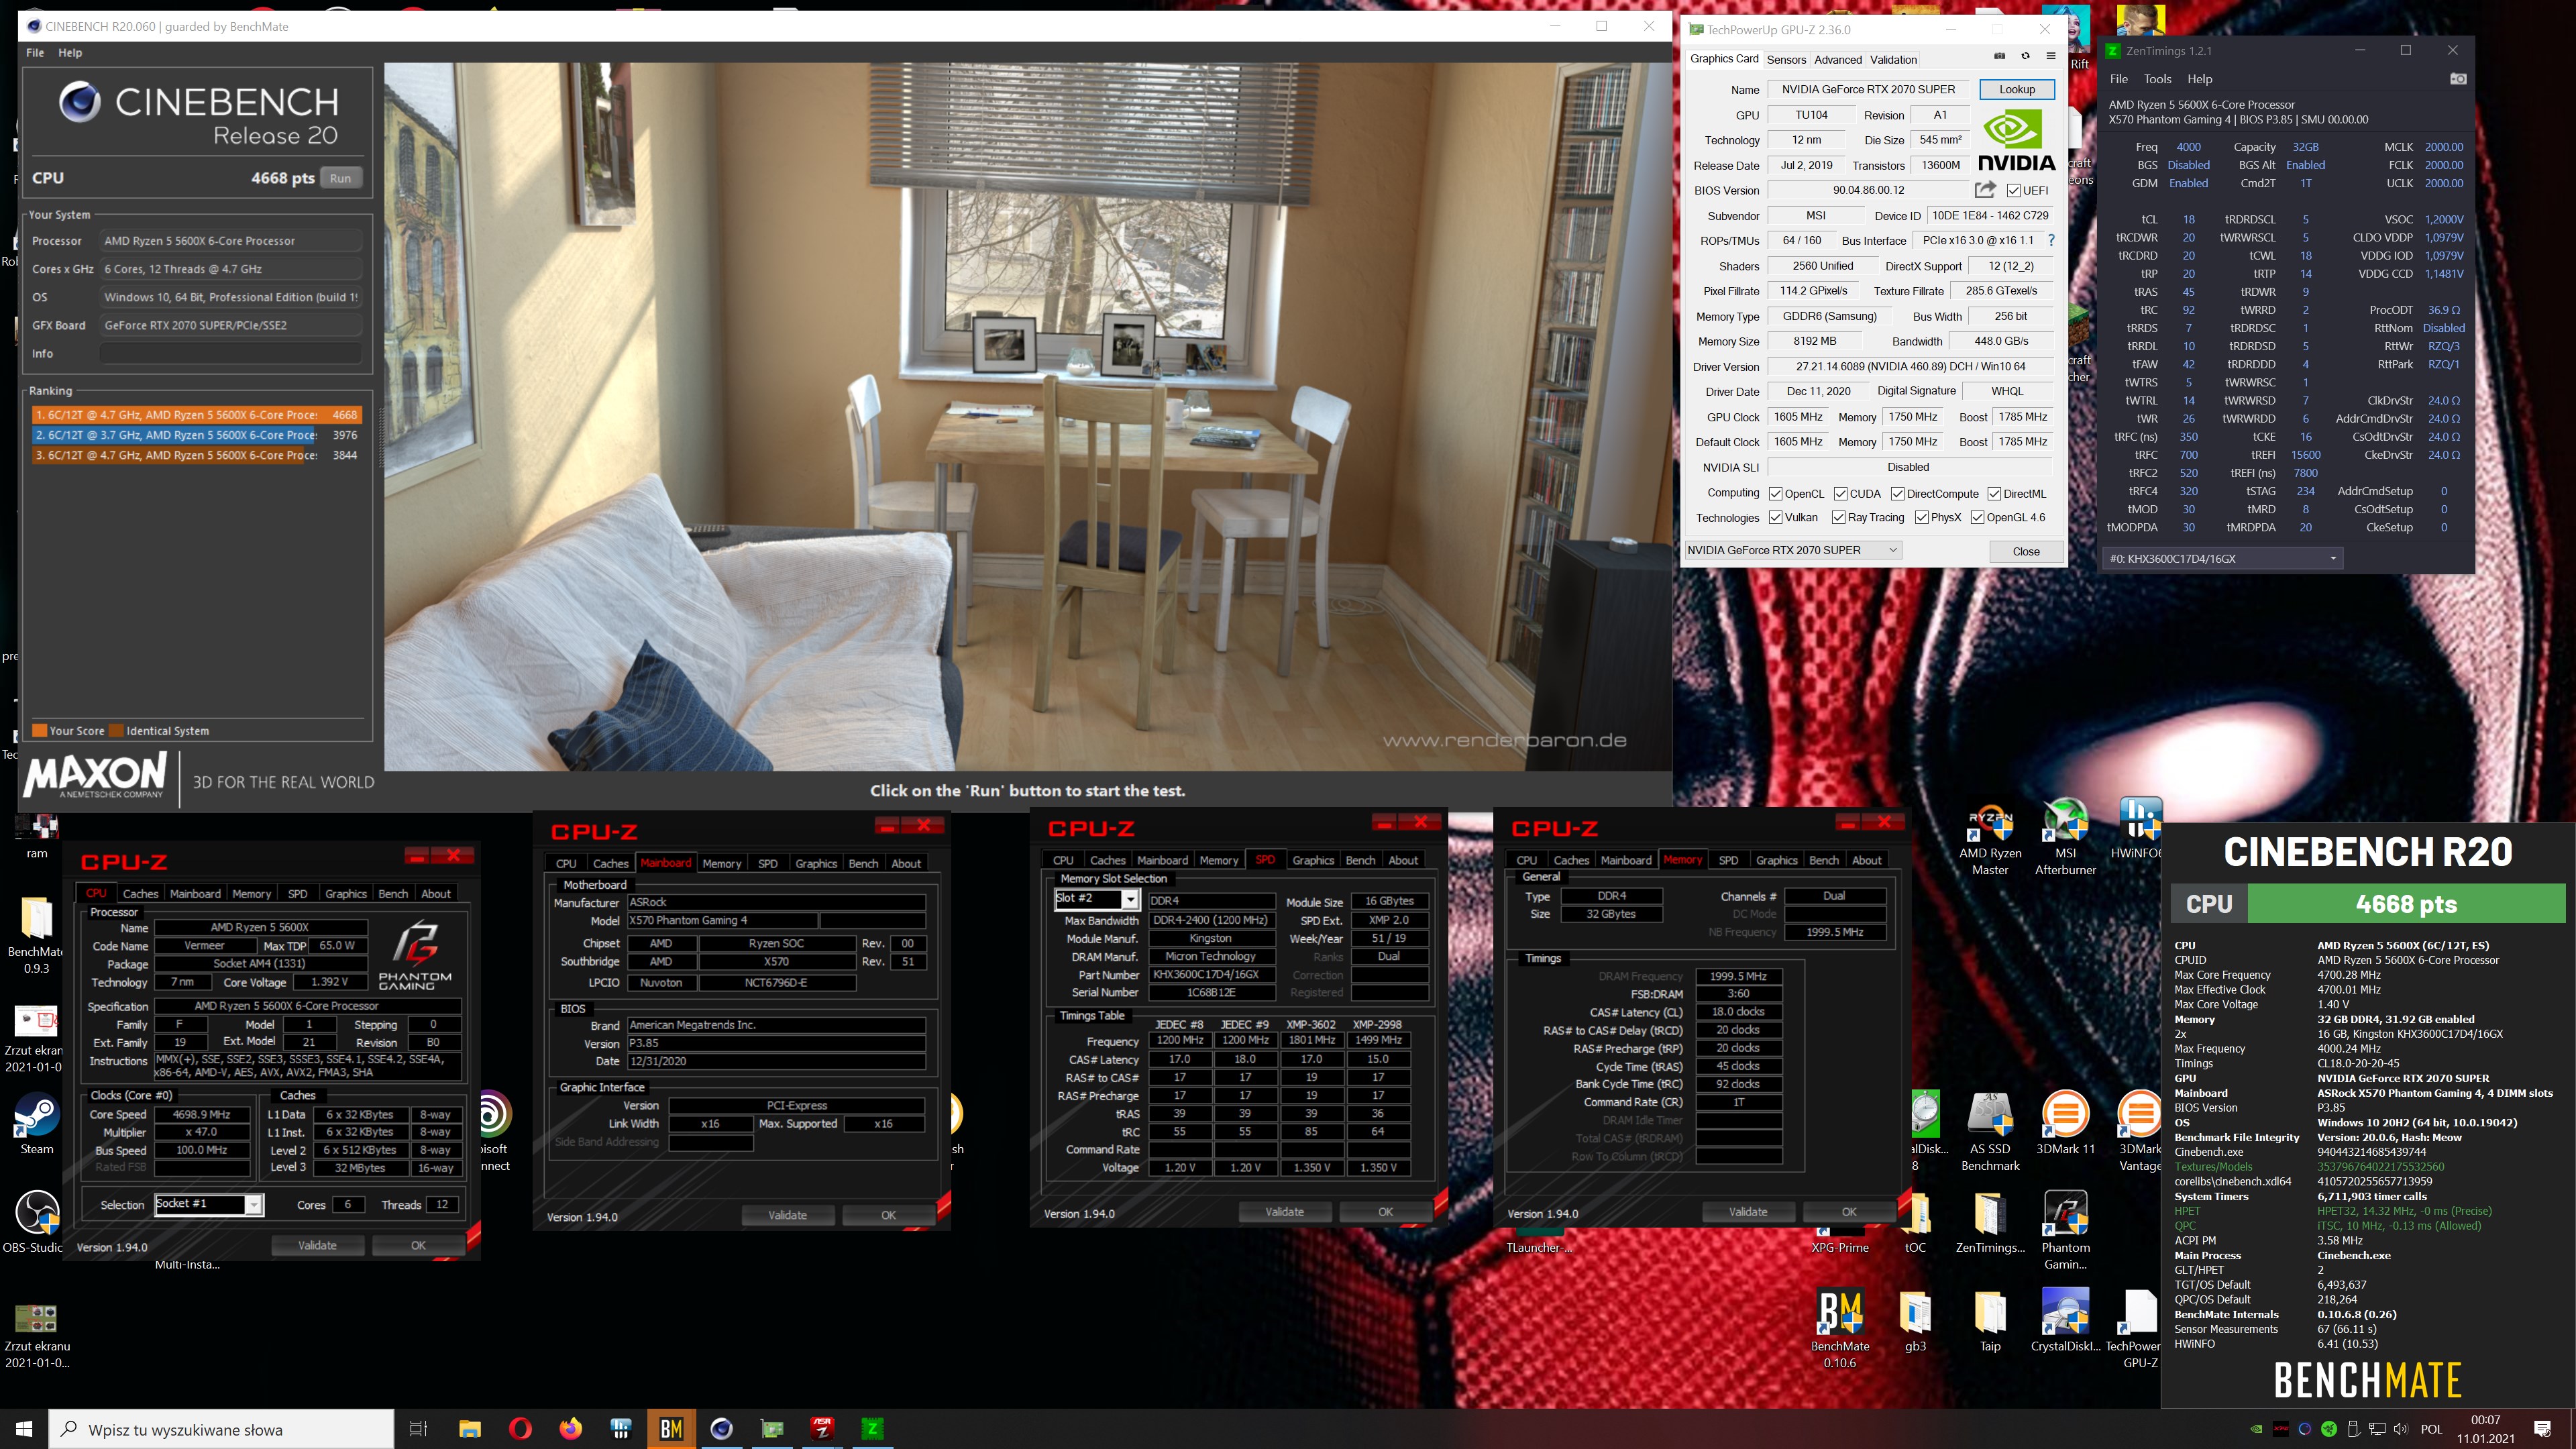Image resolution: width=2576 pixels, height=1449 pixels.
Task: Open Task View on taskbar
Action: coord(419,1429)
